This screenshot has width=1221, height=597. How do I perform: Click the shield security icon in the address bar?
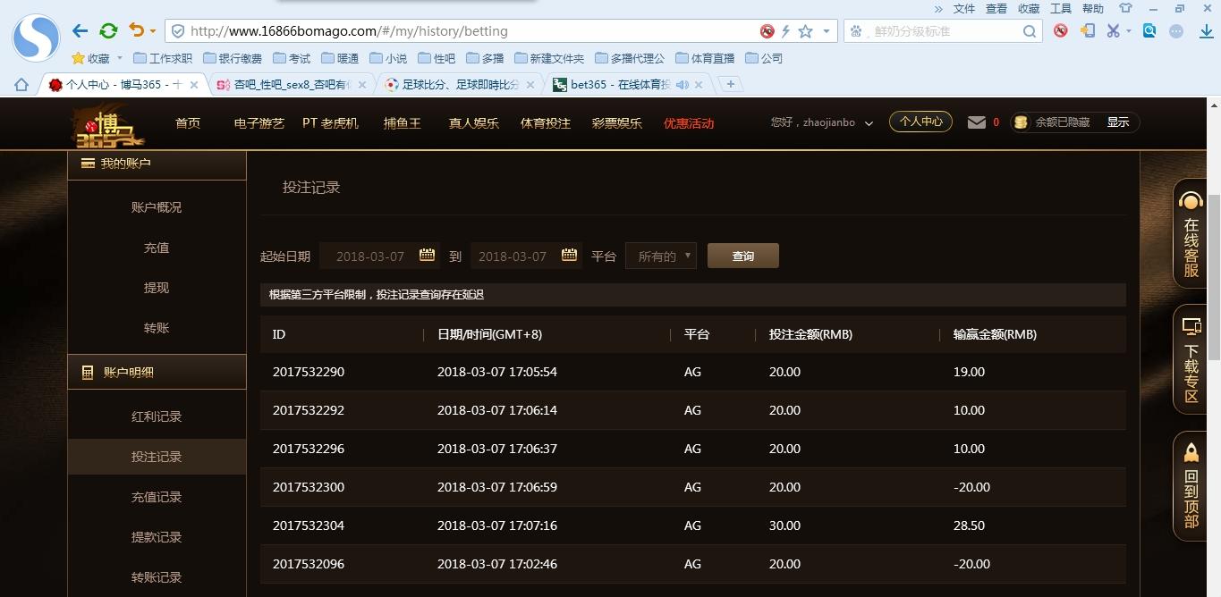[178, 31]
